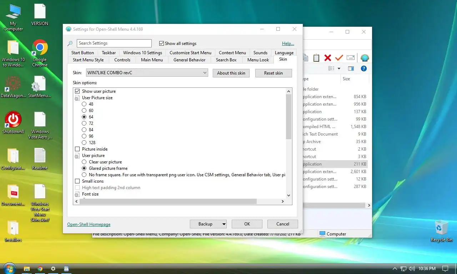Click the File Explorer taskbar icon

point(26,269)
